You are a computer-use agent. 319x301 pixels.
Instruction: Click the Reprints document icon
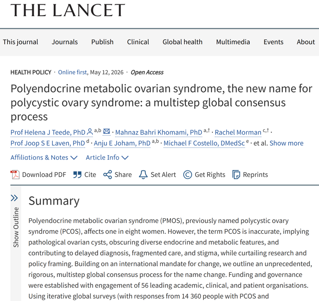click(236, 175)
